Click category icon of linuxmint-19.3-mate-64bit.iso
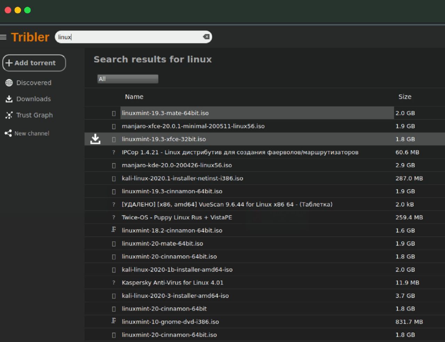 114,113
